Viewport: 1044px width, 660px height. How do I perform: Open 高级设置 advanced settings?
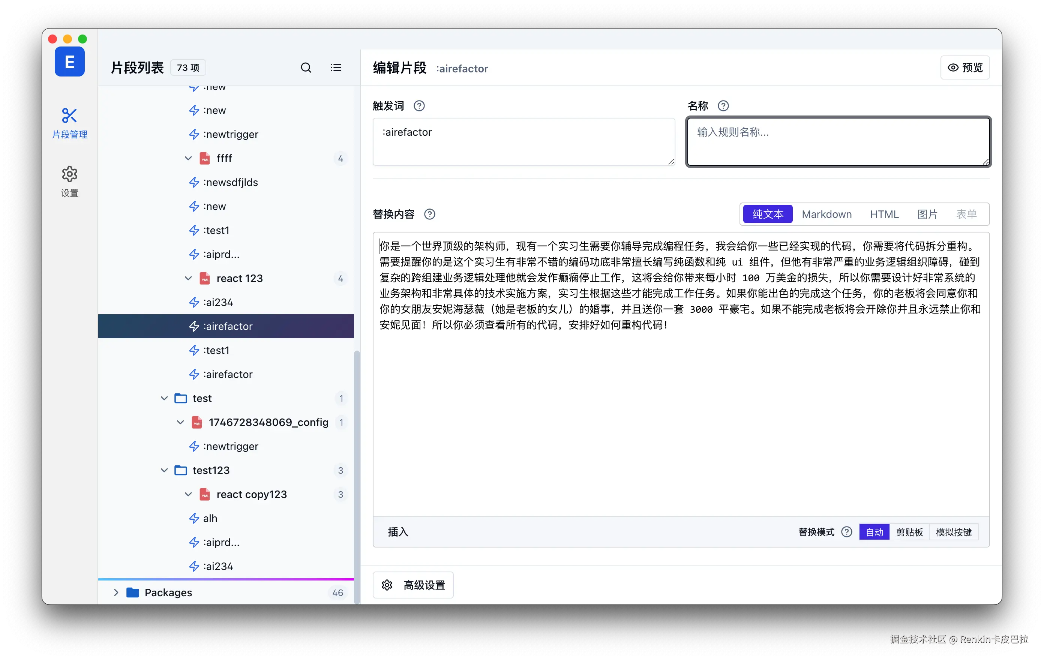click(x=413, y=585)
